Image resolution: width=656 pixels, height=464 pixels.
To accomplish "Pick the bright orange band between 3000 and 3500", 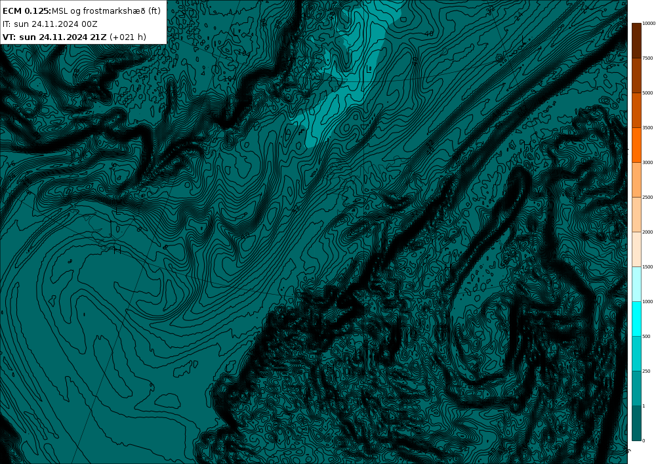I will click(x=636, y=145).
